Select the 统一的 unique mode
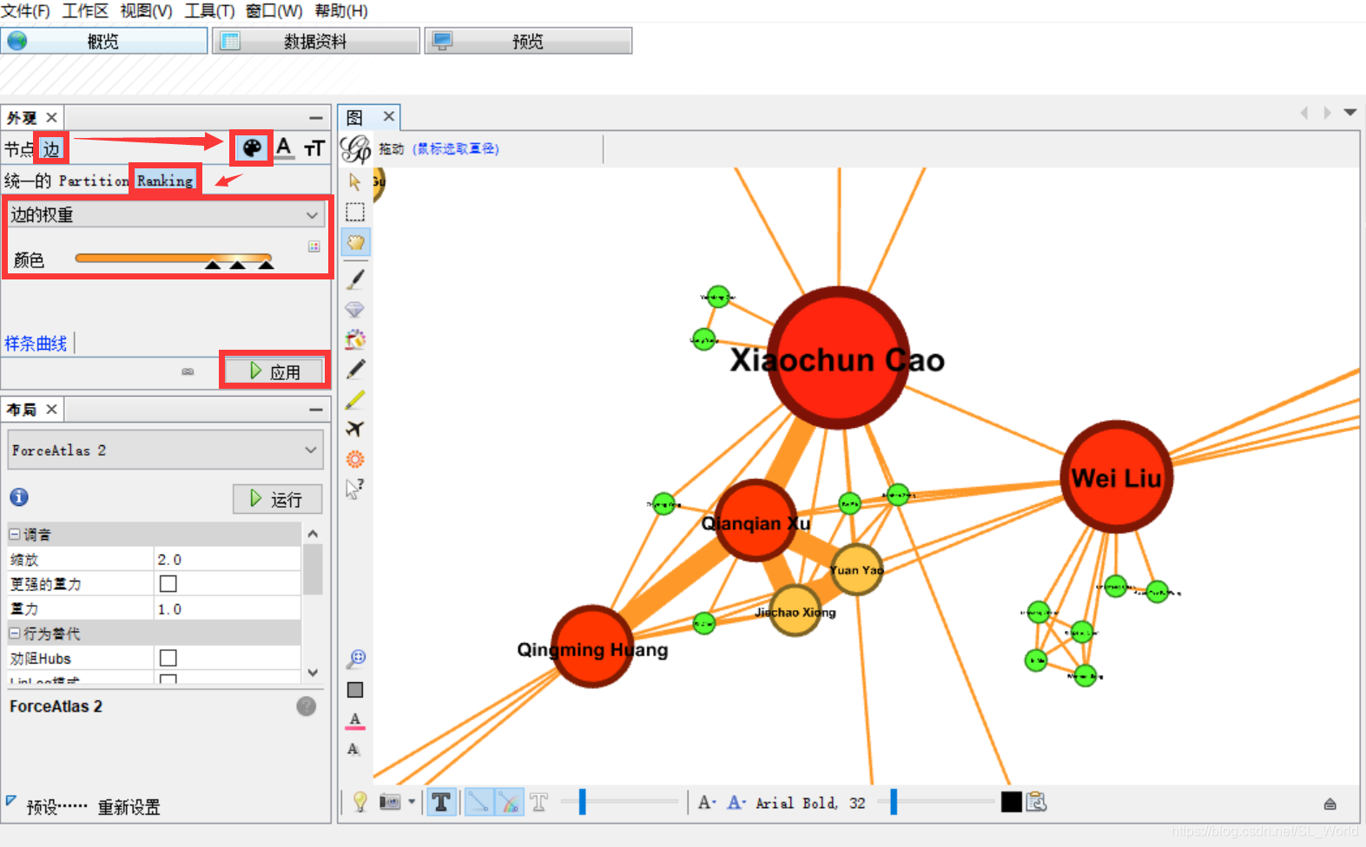Image resolution: width=1366 pixels, height=847 pixels. (28, 181)
